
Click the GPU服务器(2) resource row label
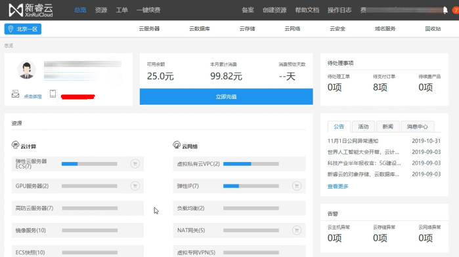tap(32, 186)
